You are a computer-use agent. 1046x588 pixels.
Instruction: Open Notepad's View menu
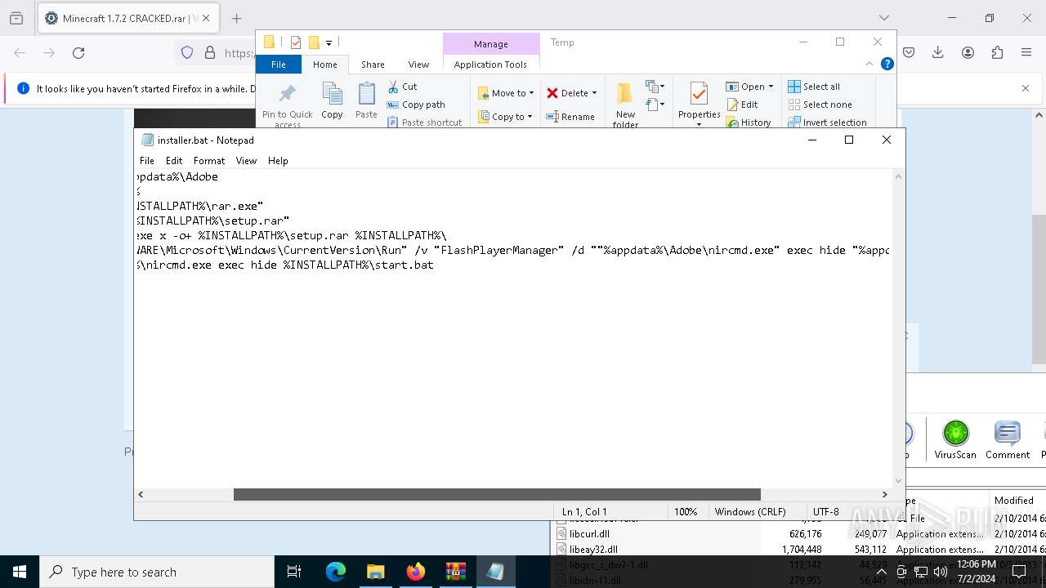point(246,161)
